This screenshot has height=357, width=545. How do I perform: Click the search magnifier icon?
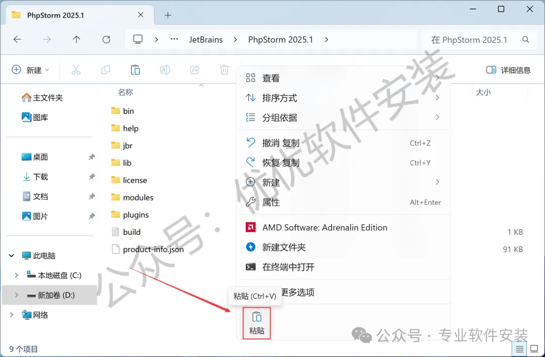tap(526, 40)
